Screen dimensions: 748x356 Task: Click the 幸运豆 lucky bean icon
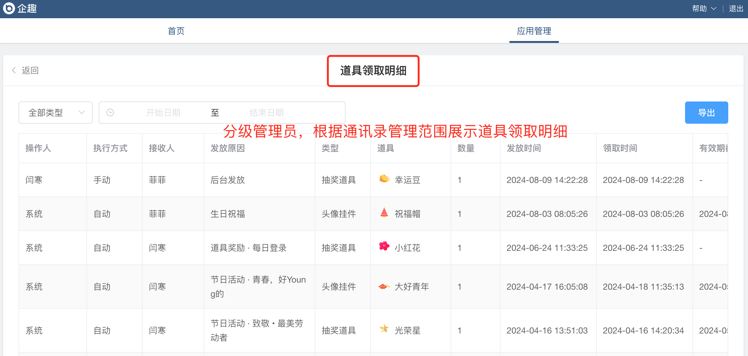[x=384, y=179]
